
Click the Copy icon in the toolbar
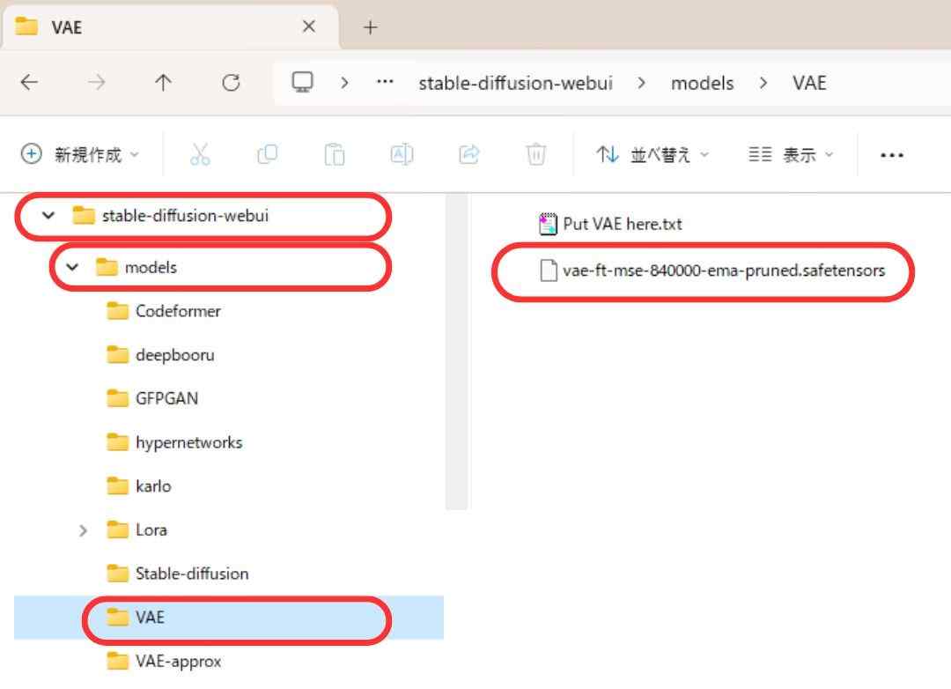click(x=268, y=154)
